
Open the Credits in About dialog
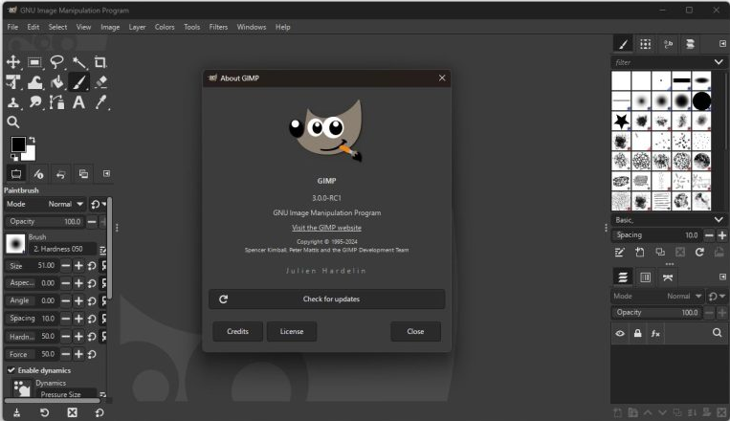[238, 332]
